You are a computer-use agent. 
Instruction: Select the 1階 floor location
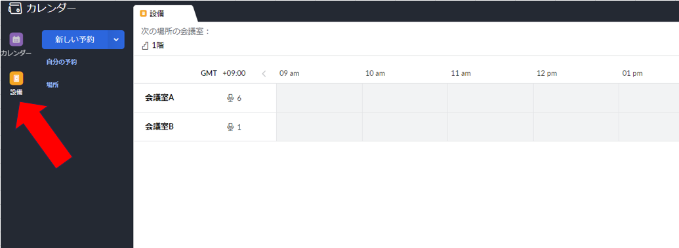click(x=157, y=45)
